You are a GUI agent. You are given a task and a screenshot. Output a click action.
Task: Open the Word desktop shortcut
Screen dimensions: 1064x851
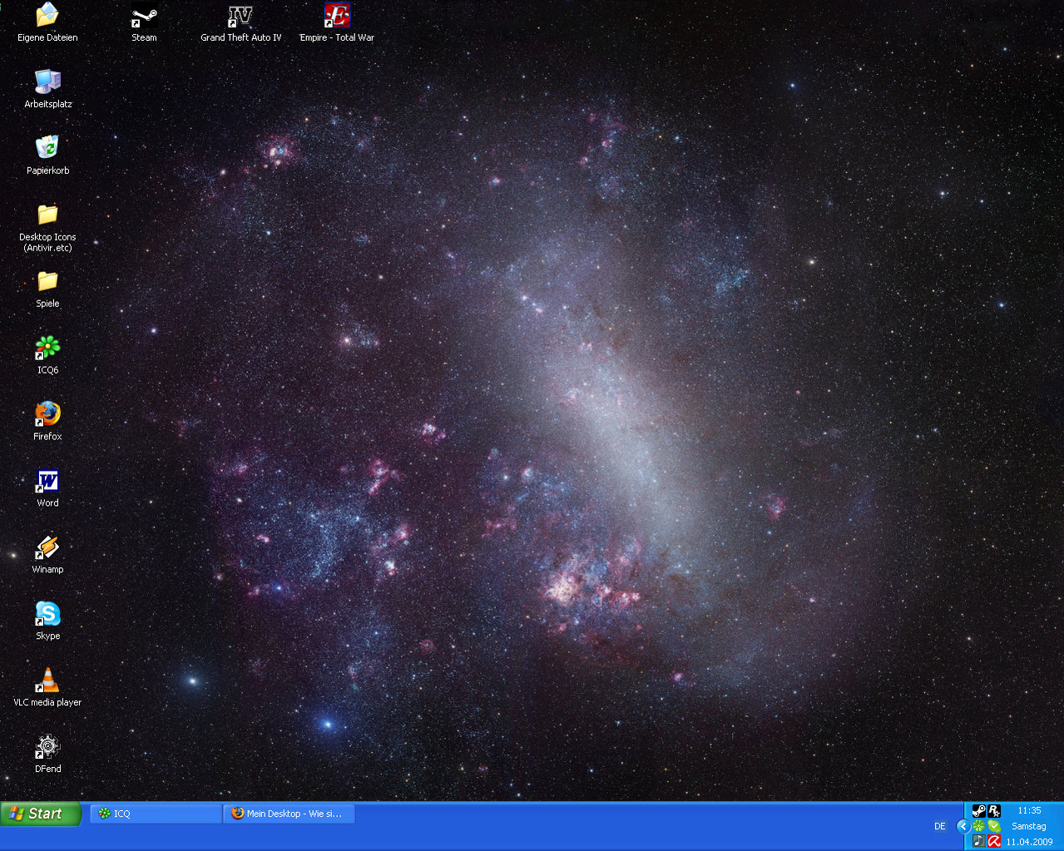pyautogui.click(x=47, y=481)
